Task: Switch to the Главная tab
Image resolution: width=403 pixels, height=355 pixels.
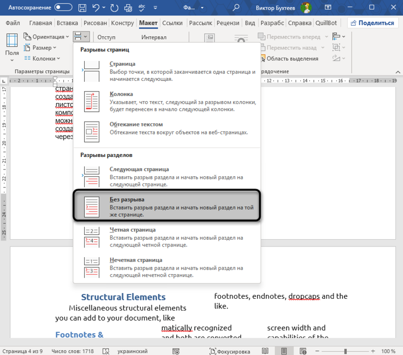Action: [40, 23]
